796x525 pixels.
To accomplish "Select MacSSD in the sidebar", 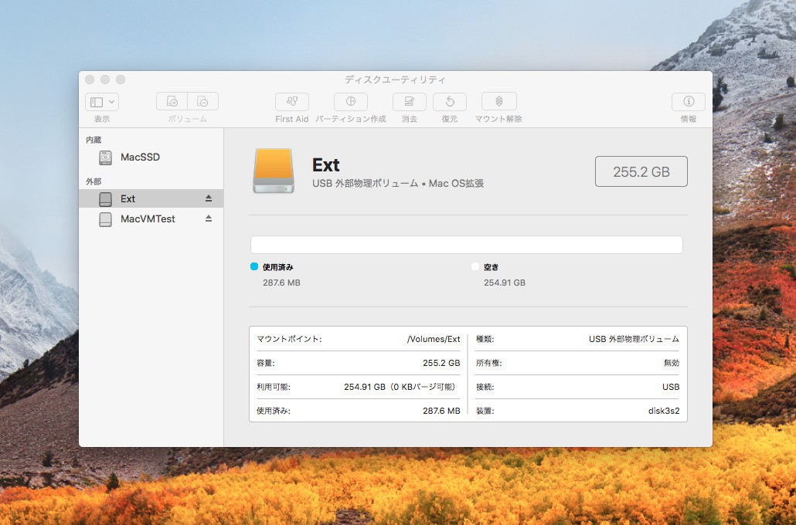I will point(140,157).
